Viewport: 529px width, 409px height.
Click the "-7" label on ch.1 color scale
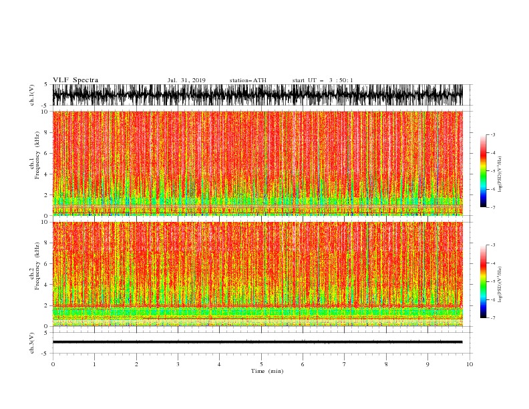[492, 207]
